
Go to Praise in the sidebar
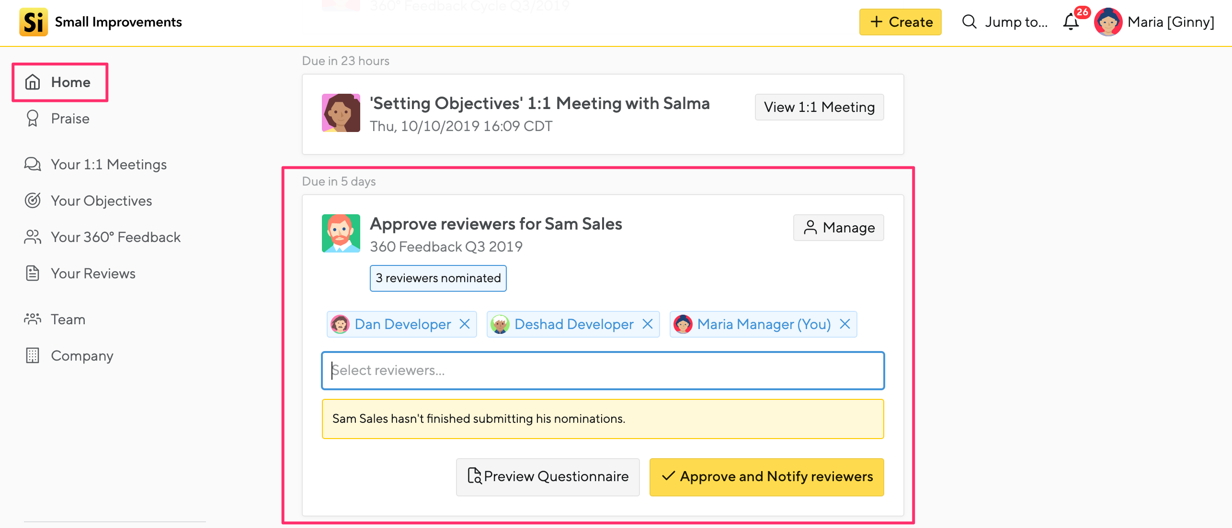[57, 119]
